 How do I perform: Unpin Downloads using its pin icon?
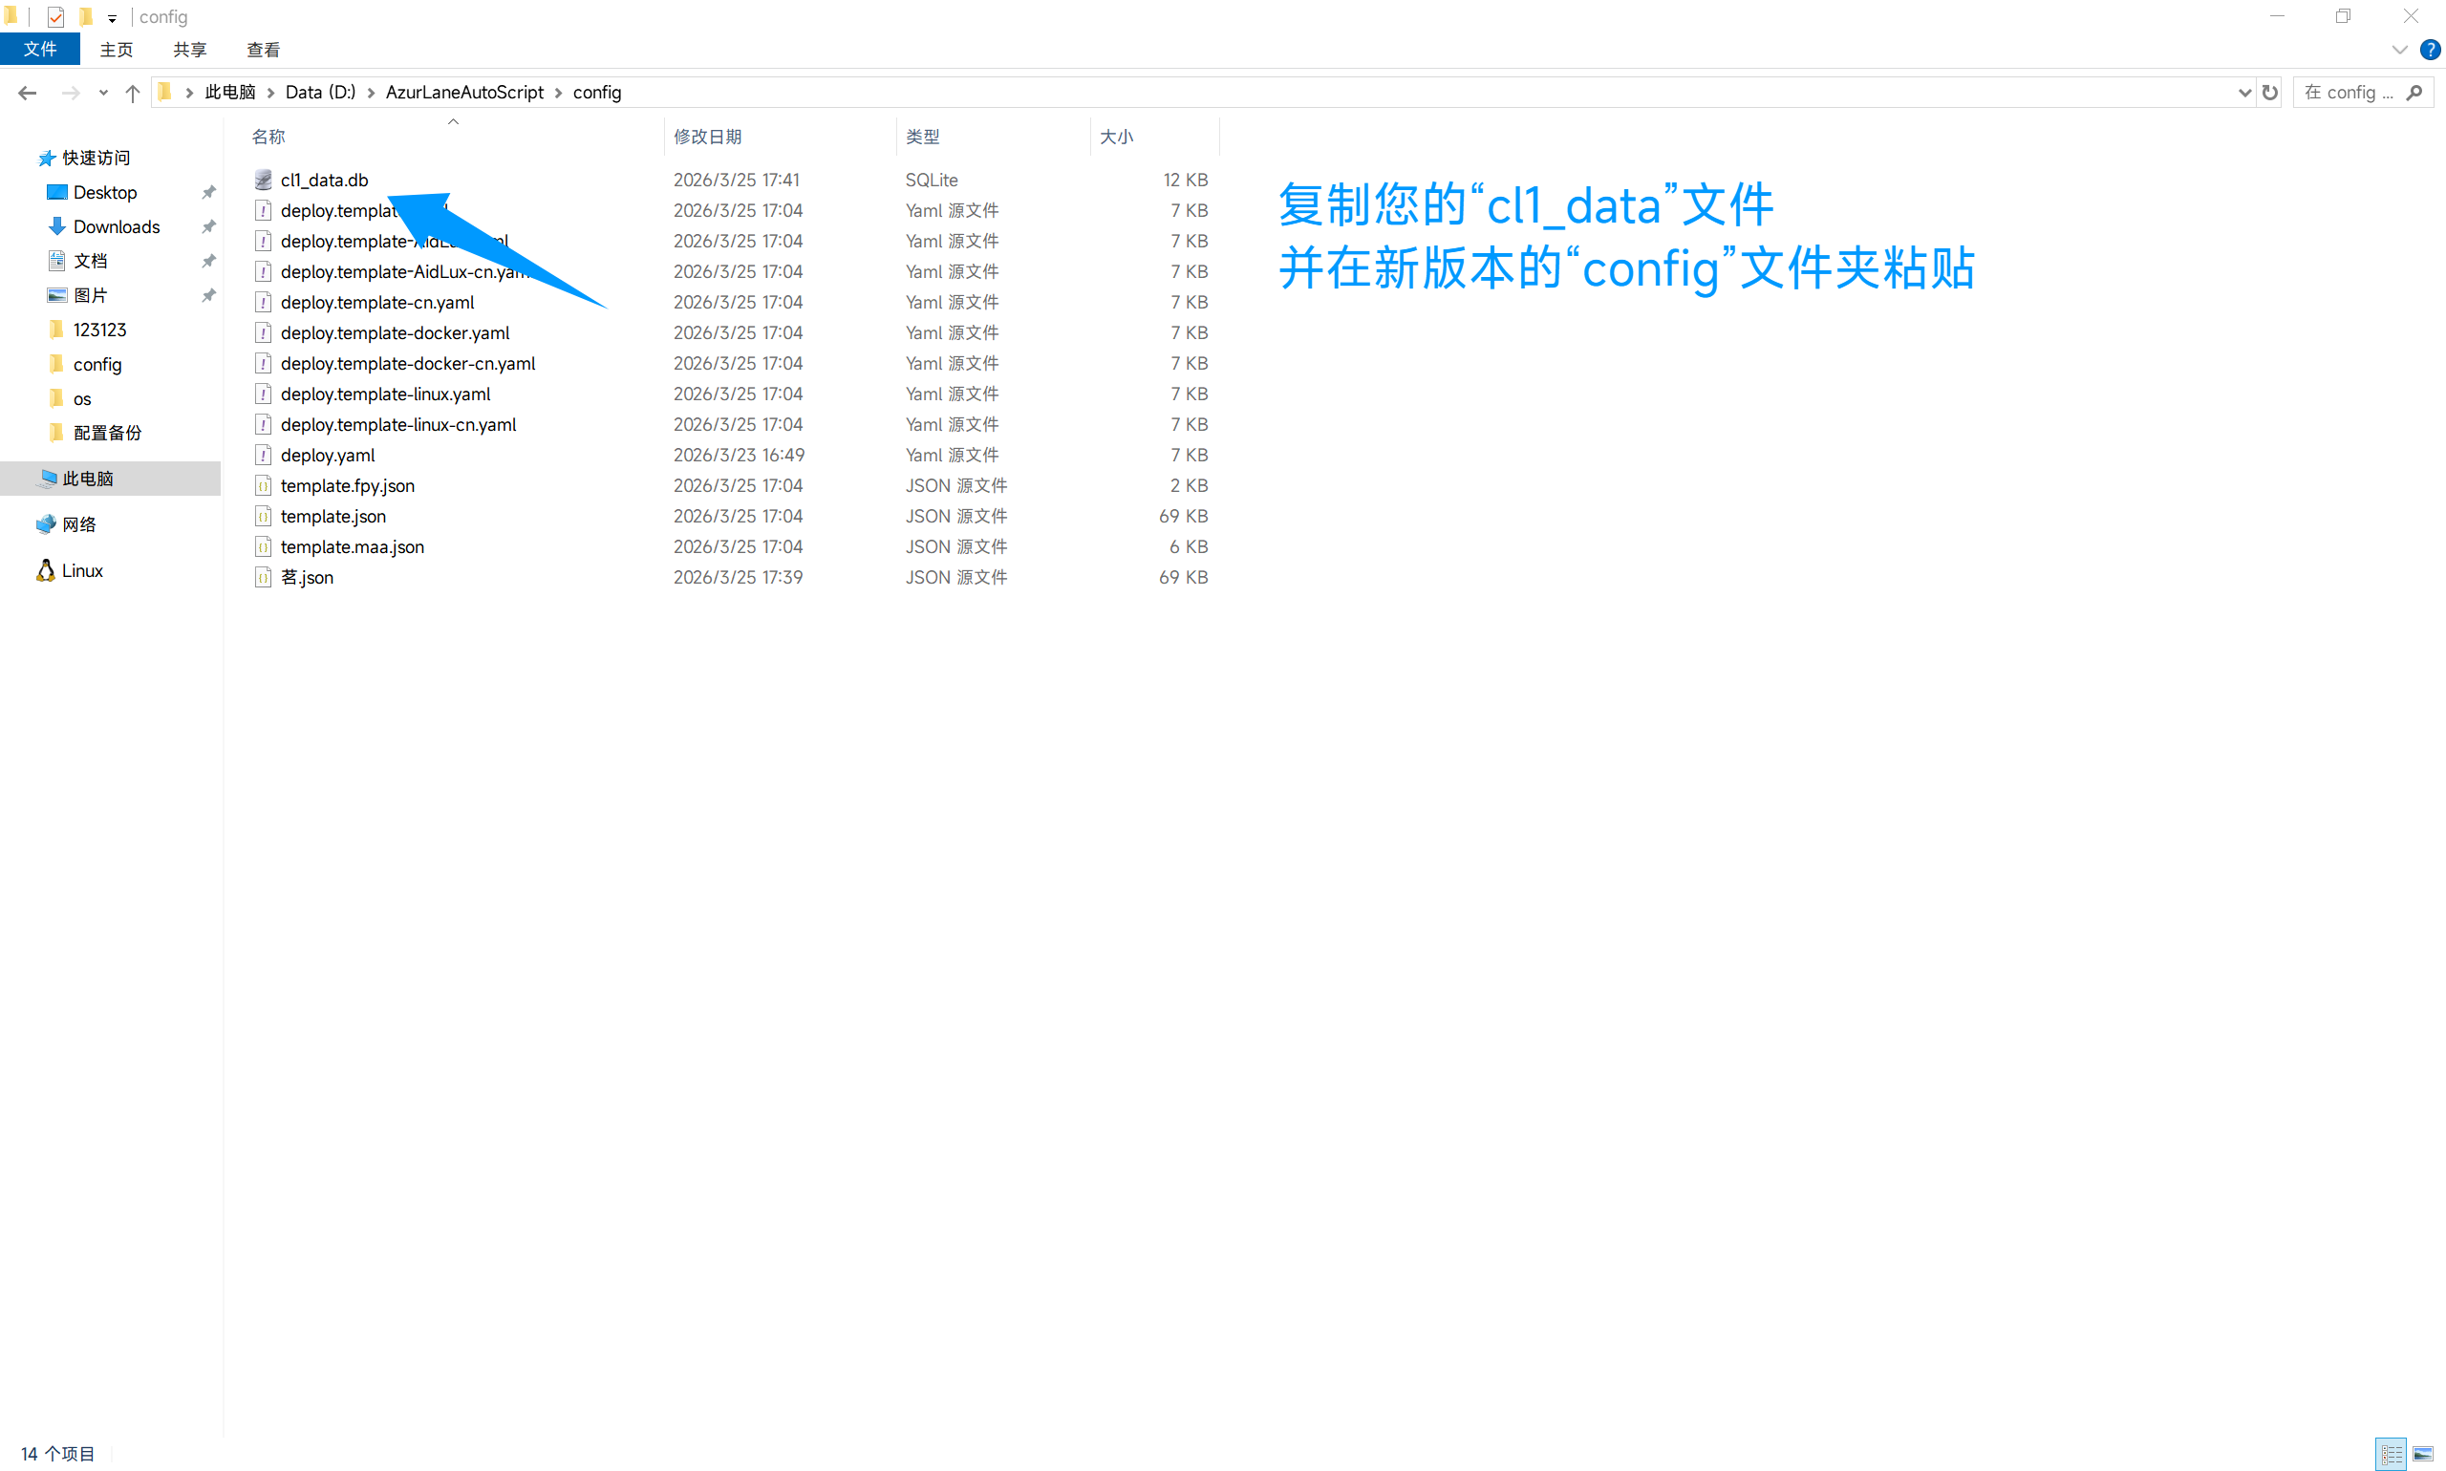(208, 227)
